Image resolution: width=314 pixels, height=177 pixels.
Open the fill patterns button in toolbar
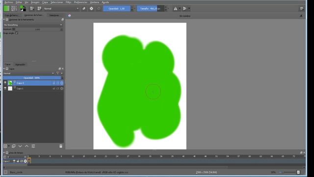click(x=14, y=9)
